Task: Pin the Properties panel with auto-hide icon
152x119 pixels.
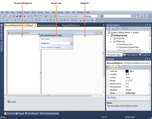Action: [x=147, y=59]
